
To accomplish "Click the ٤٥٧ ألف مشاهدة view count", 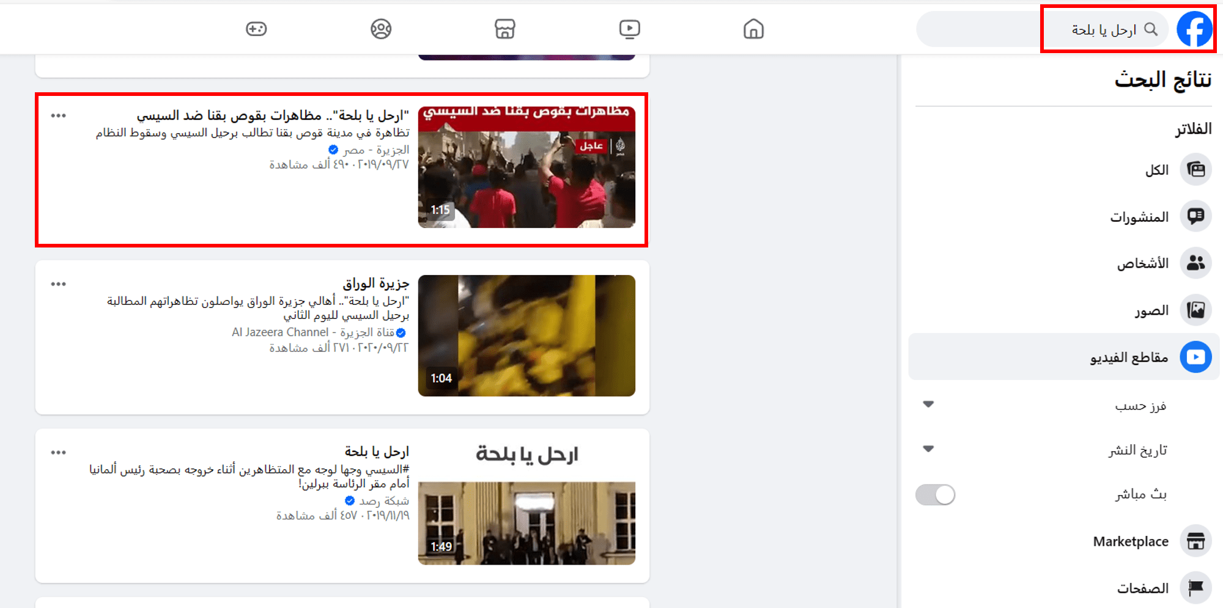I will tap(316, 516).
